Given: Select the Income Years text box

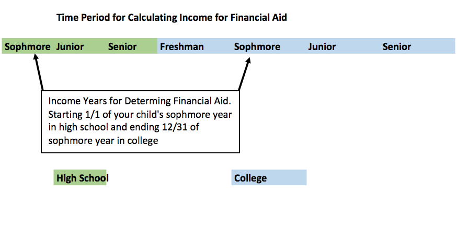Looking at the screenshot, I should point(140,122).
